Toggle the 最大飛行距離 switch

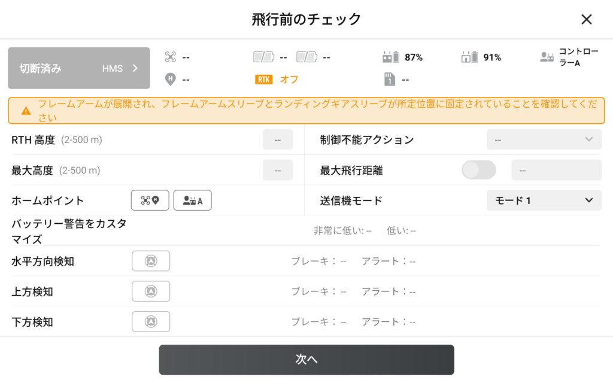click(x=478, y=170)
